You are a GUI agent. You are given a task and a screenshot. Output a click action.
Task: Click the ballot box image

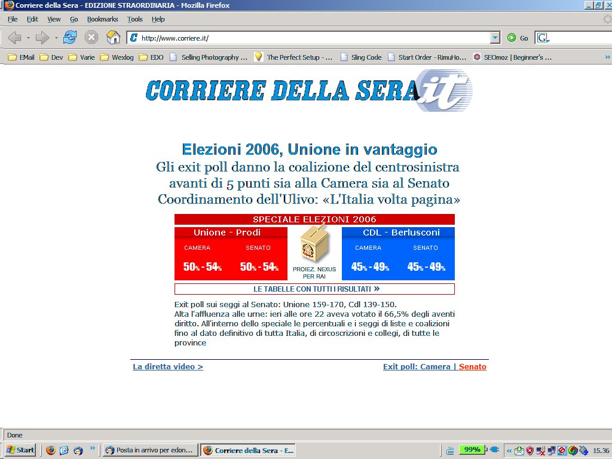tap(314, 244)
